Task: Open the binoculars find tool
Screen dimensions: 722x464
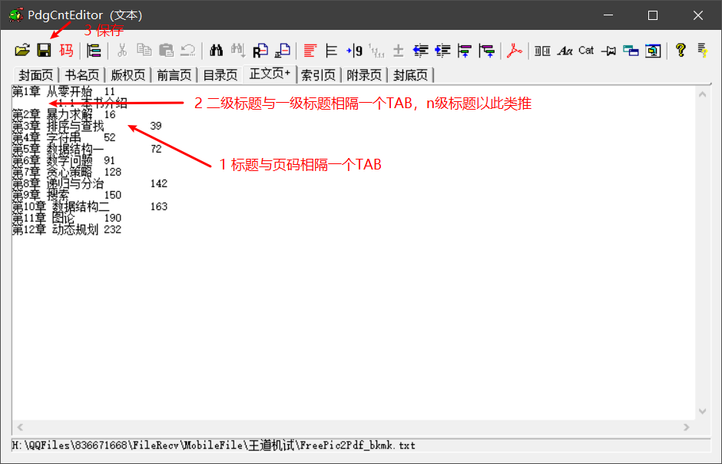Action: click(216, 50)
